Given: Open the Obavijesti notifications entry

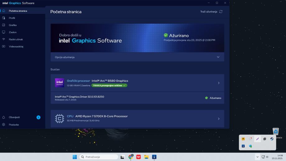Looking at the screenshot, I should tap(14, 117).
